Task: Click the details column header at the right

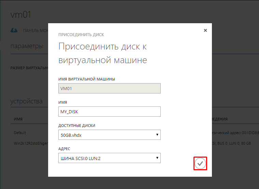Action: 220,119
